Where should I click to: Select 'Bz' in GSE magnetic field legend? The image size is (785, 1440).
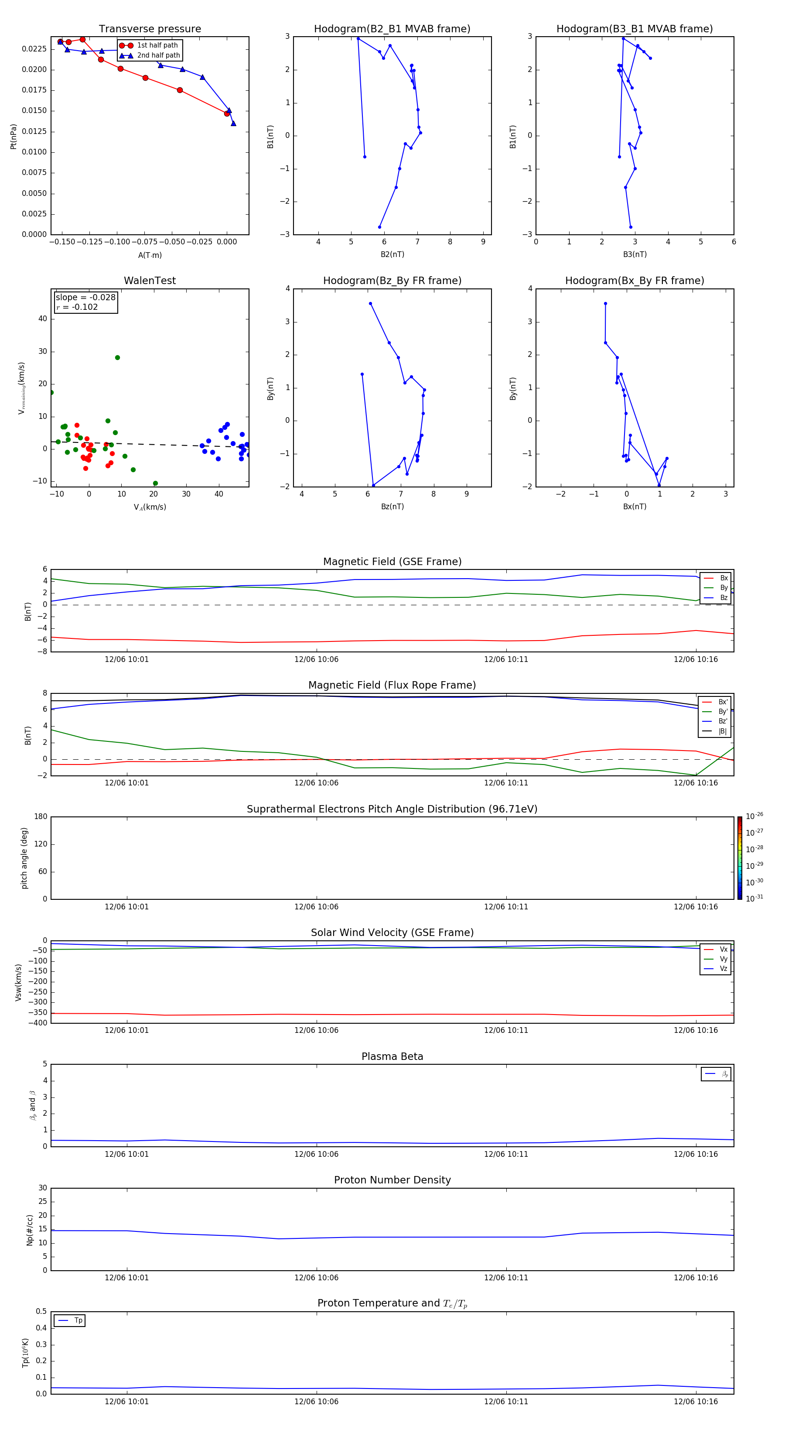point(716,598)
